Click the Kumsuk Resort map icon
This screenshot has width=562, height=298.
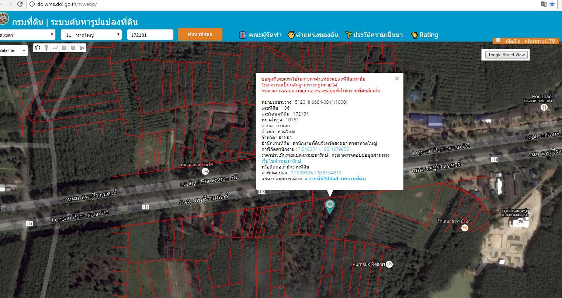(389, 264)
